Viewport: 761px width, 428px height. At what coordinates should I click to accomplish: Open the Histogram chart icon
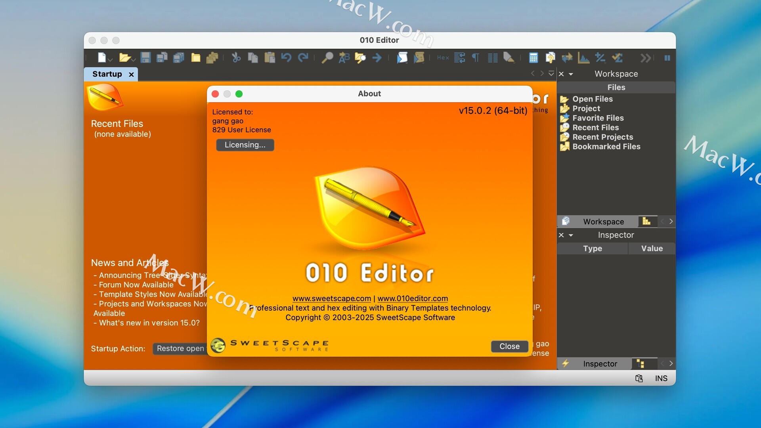click(x=583, y=58)
